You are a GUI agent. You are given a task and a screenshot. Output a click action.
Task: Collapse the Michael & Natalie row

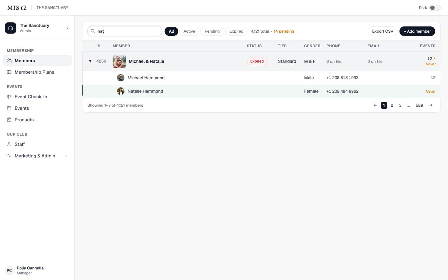90,61
